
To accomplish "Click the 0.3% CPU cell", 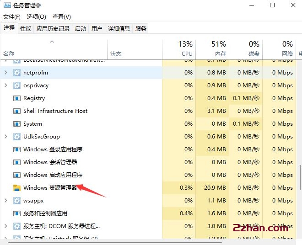I will (179, 188).
